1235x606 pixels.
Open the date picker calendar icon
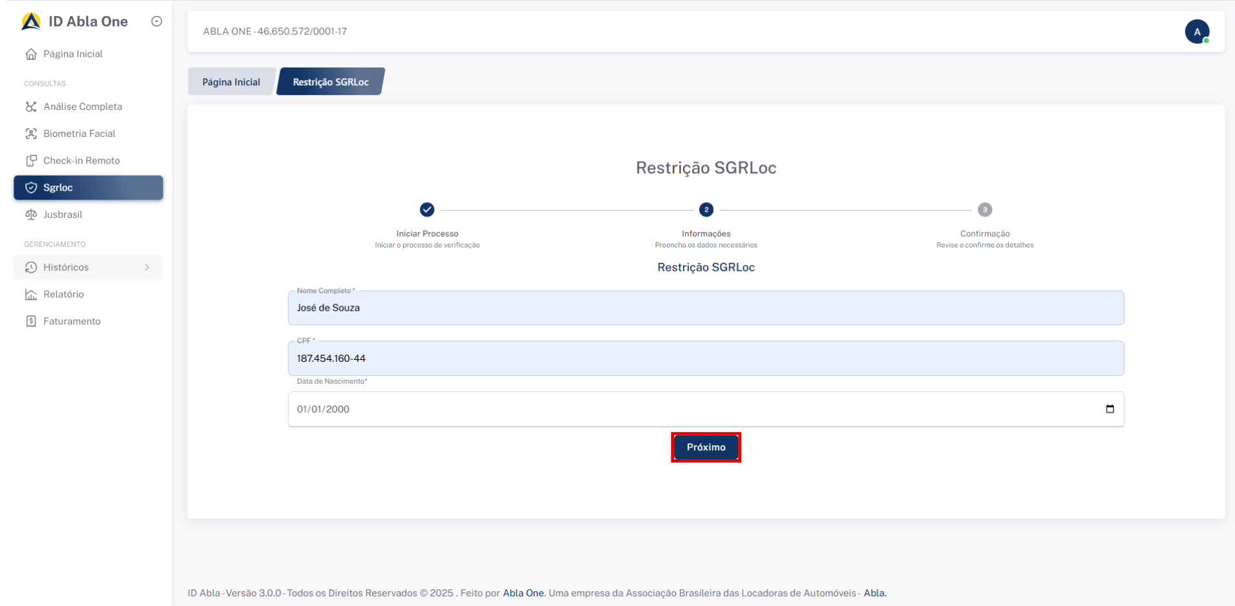coord(1110,409)
